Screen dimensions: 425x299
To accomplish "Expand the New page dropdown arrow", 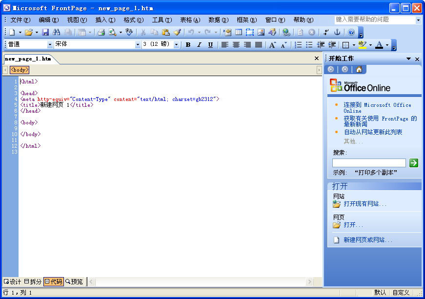I will coord(20,33).
